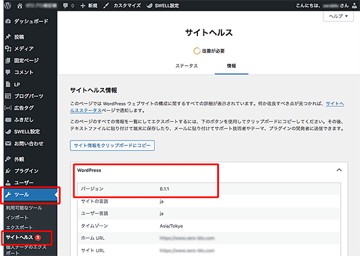Open the こんにちは account greeting
This screenshot has width=360, height=256.
(322, 5)
